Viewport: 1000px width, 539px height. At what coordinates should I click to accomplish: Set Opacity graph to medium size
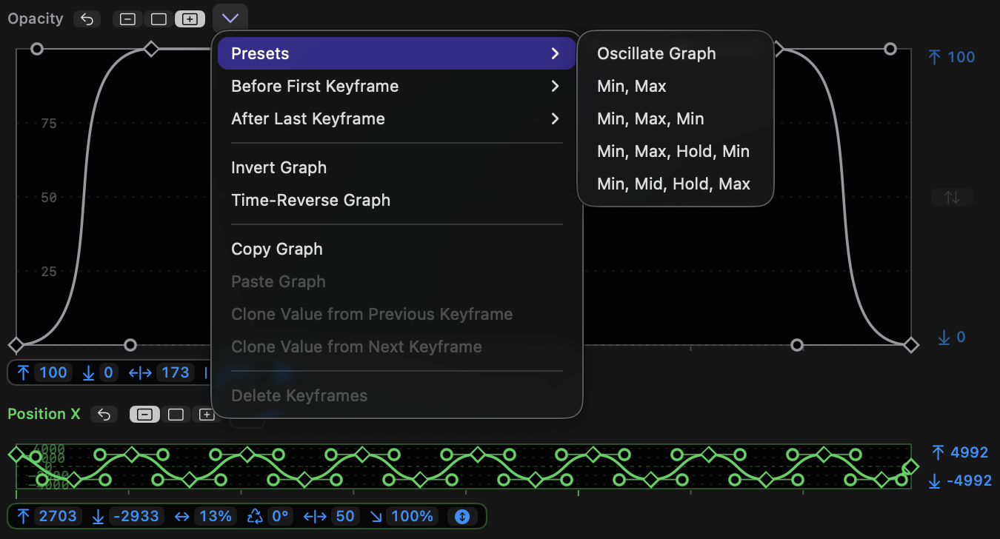coord(159,19)
